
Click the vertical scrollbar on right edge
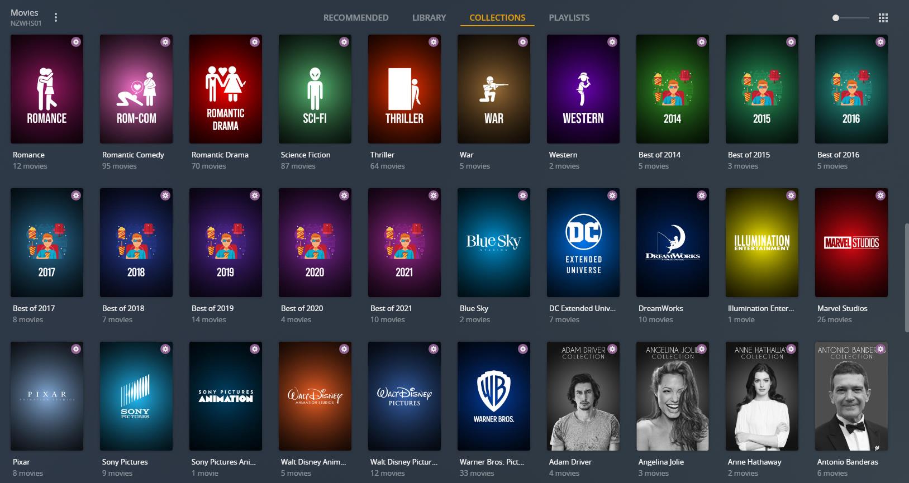(x=906, y=279)
